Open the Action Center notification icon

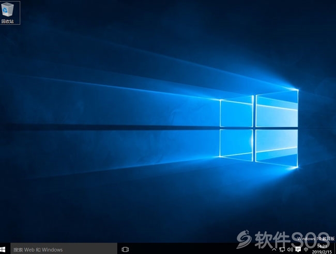pyautogui.click(x=298, y=249)
